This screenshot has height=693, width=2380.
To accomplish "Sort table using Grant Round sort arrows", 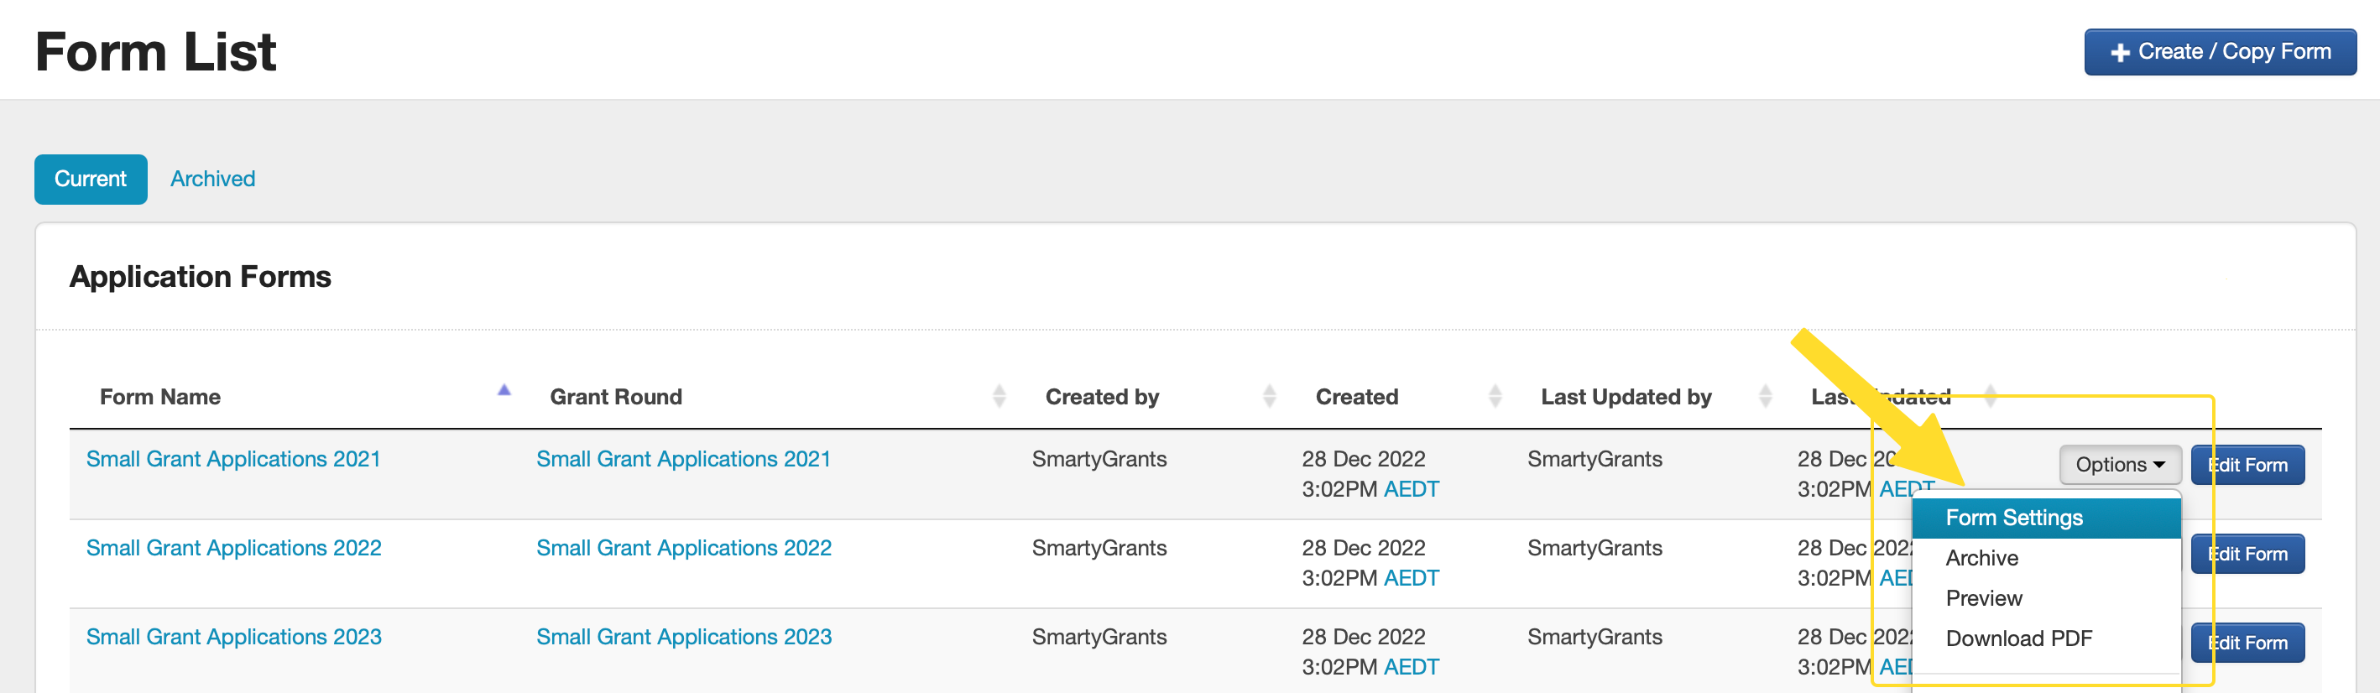I will click(x=999, y=398).
